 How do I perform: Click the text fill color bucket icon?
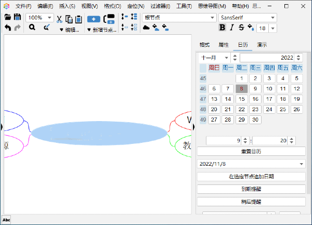click(x=251, y=28)
